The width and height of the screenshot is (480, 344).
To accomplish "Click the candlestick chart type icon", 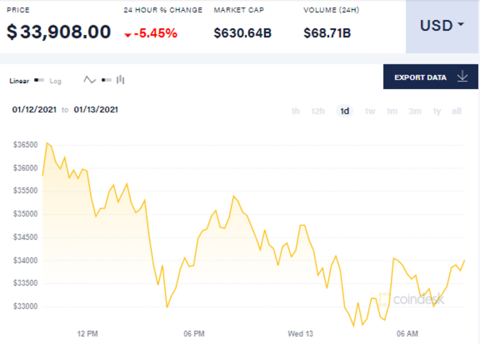I will (x=121, y=79).
